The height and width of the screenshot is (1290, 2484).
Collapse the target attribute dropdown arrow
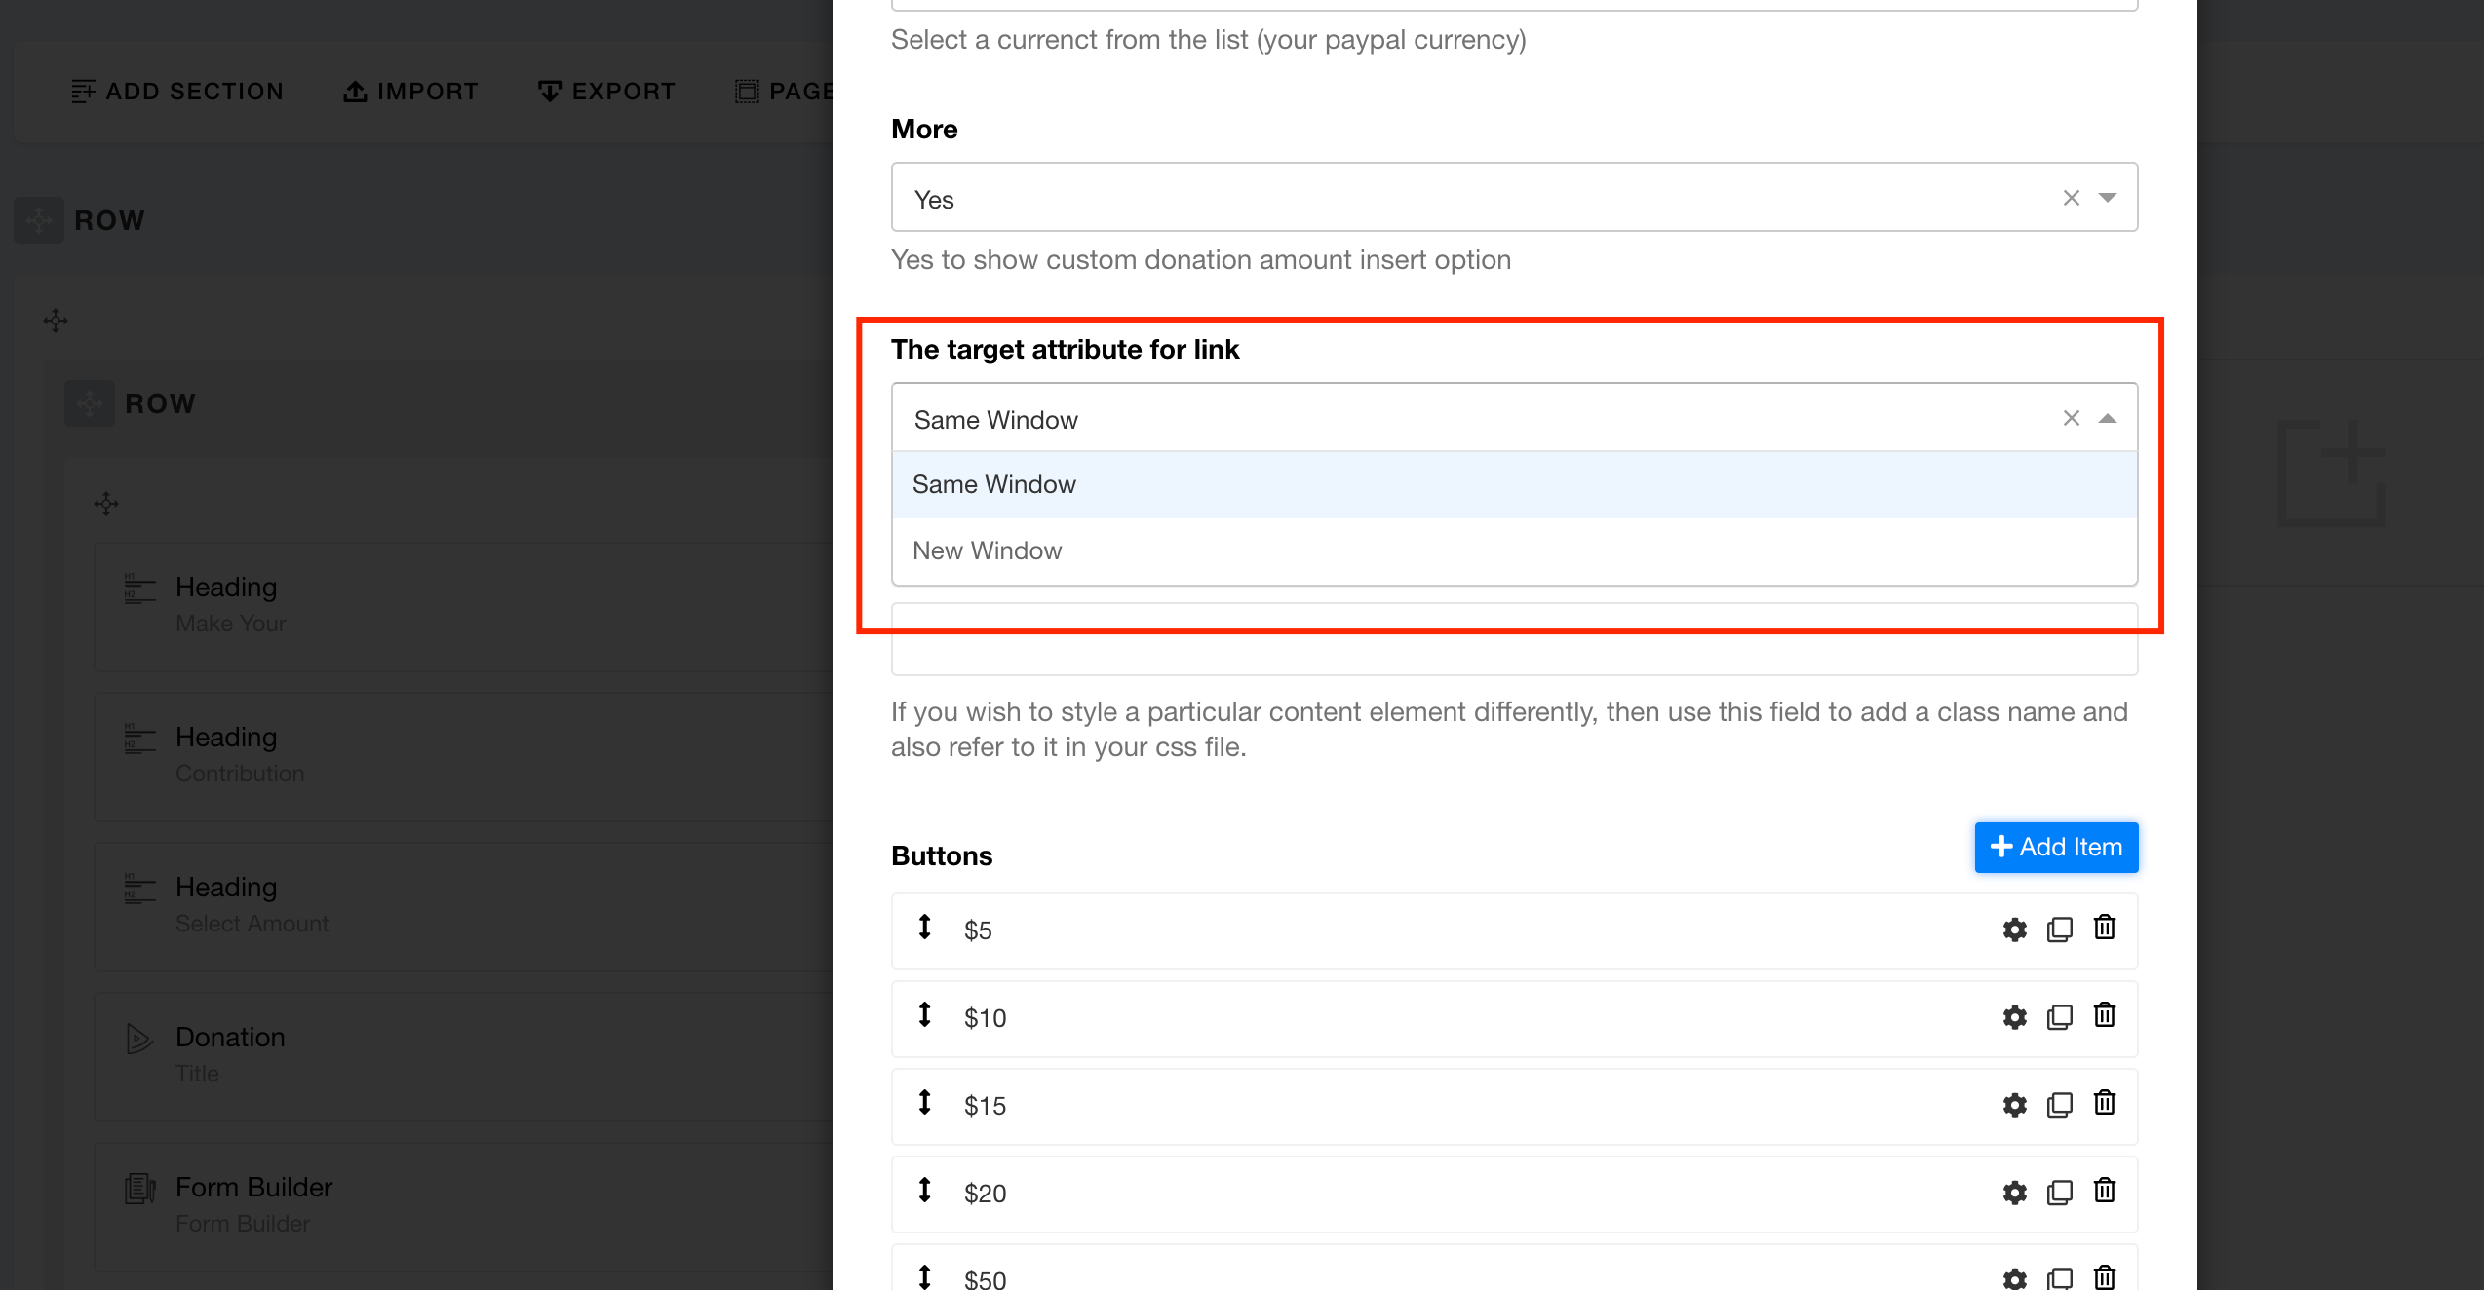[x=2108, y=419]
